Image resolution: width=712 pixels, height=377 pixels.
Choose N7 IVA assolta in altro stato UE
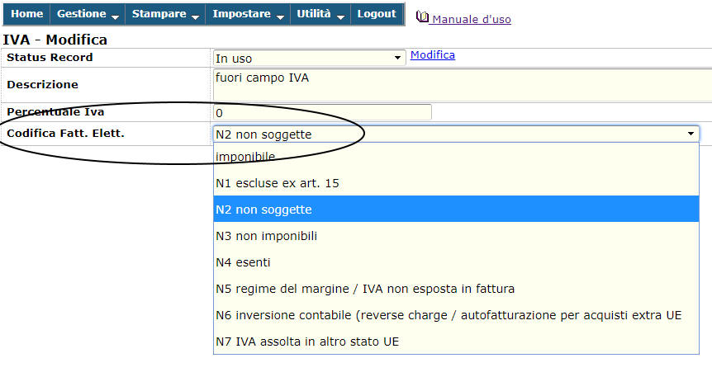pos(307,342)
